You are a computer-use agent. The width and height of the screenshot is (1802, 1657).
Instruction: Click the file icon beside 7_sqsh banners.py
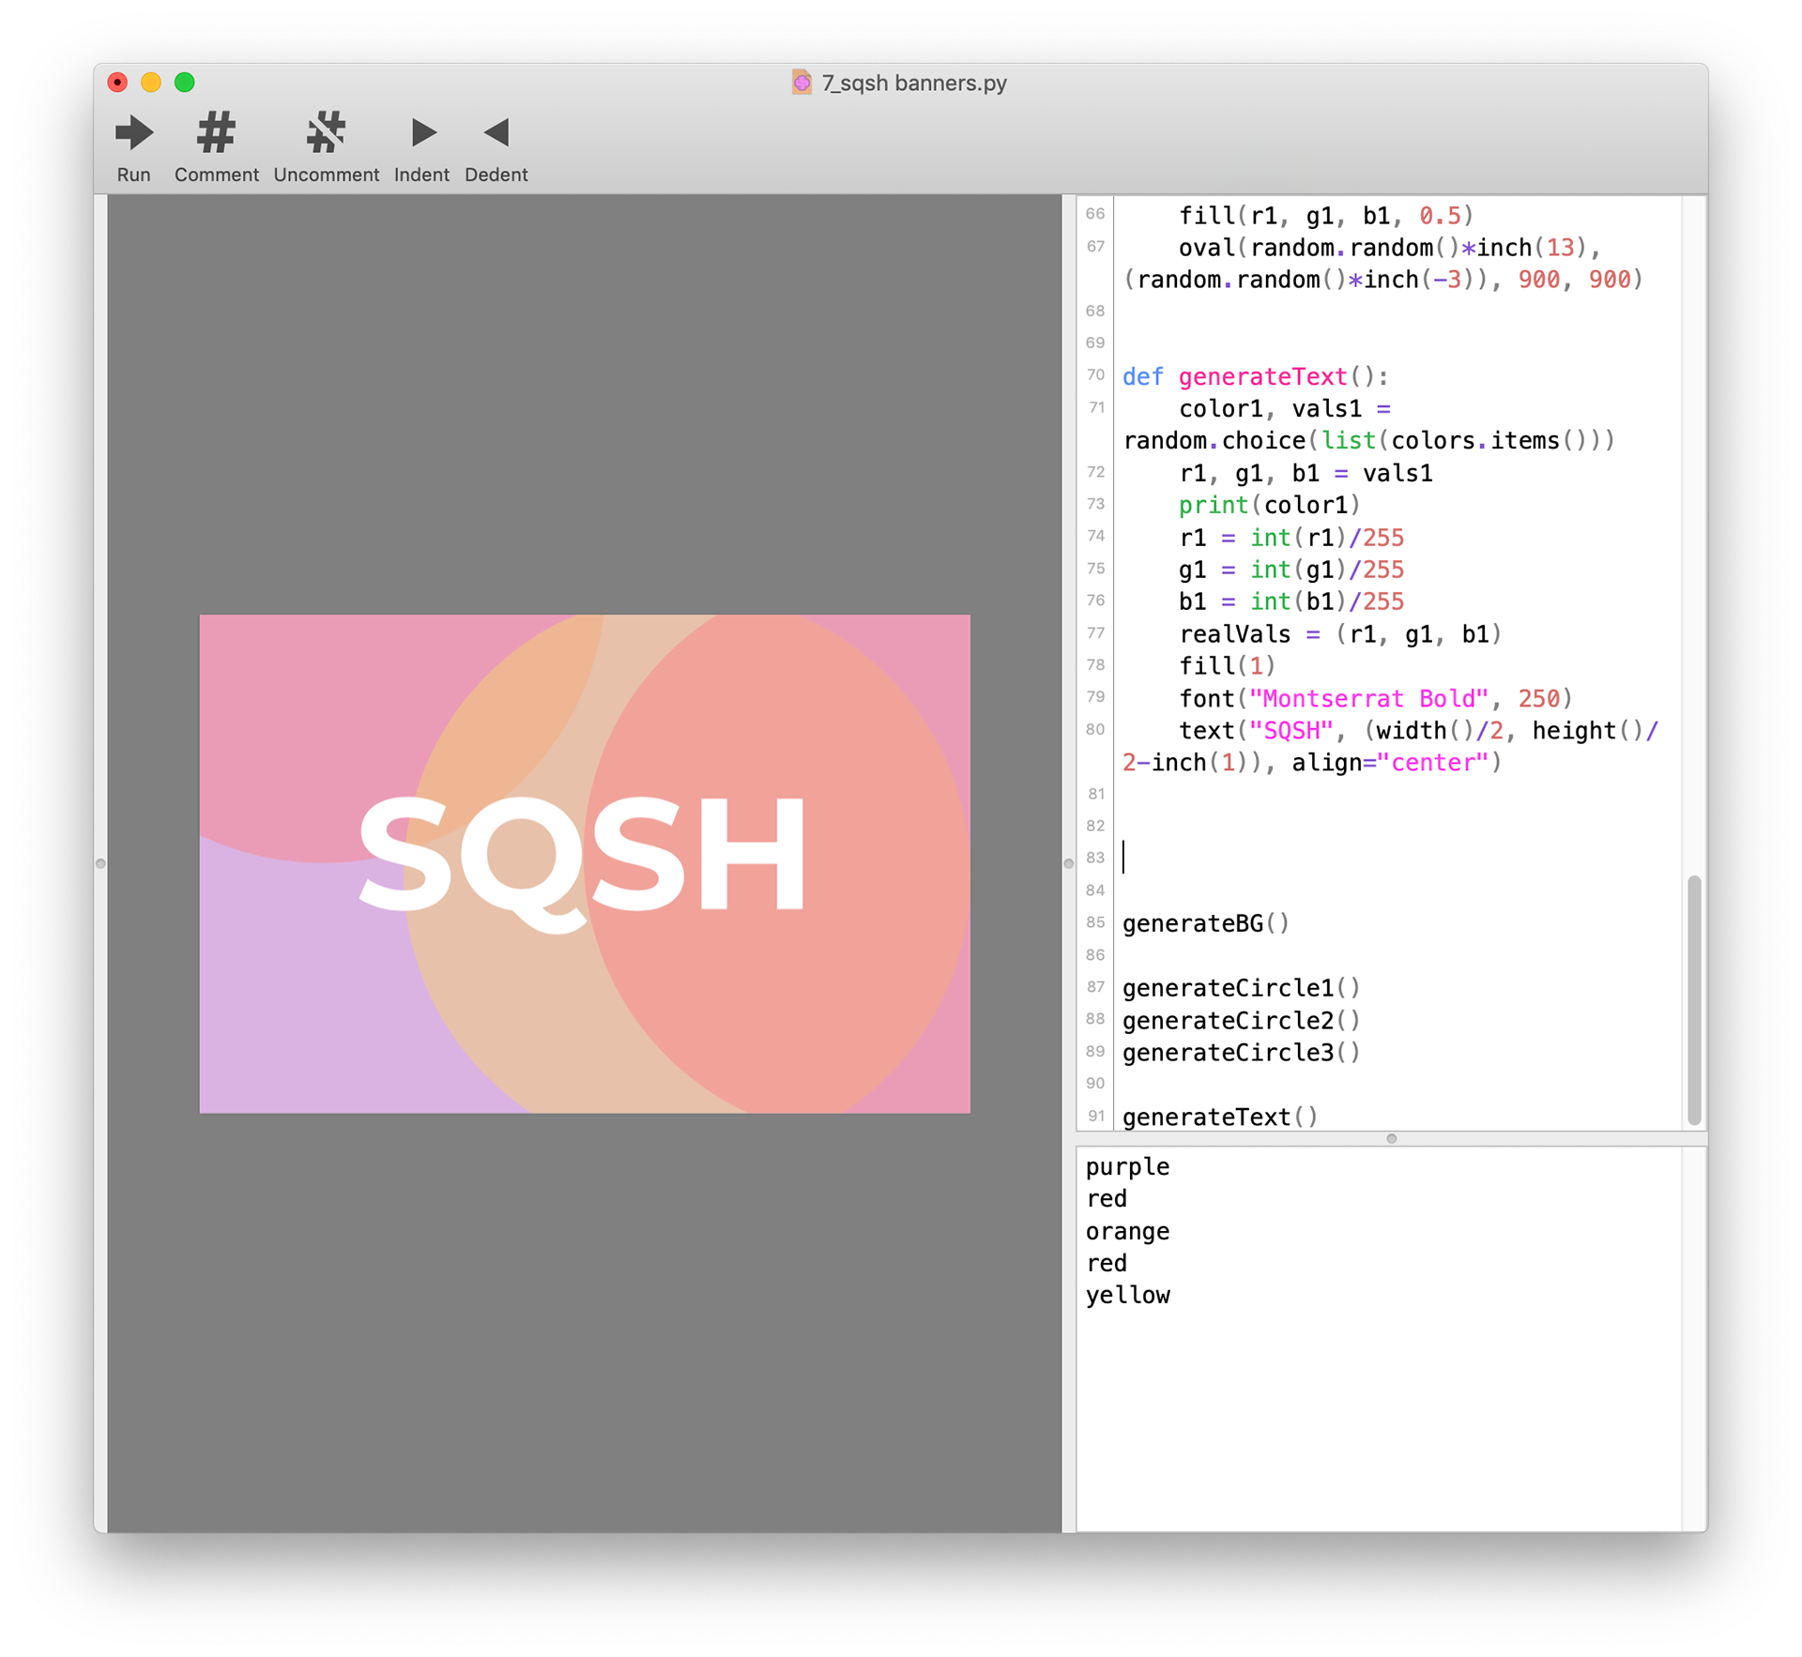tap(802, 83)
